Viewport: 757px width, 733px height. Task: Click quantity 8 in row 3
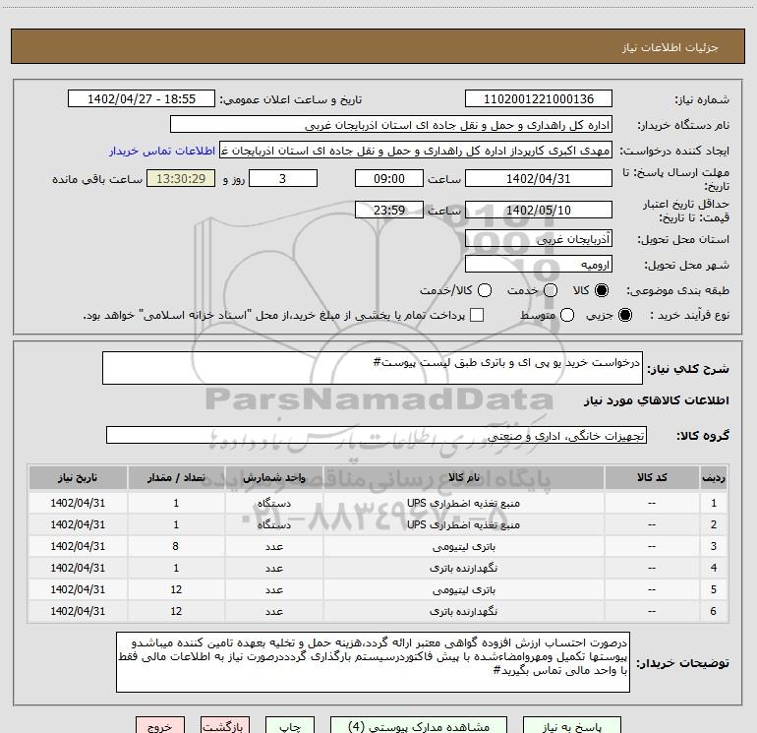[x=176, y=546]
